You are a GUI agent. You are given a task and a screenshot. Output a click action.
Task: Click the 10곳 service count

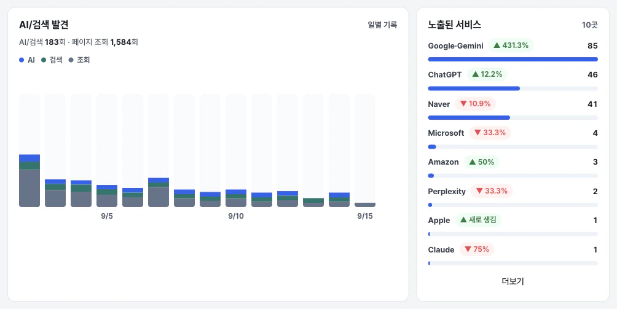tap(589, 25)
